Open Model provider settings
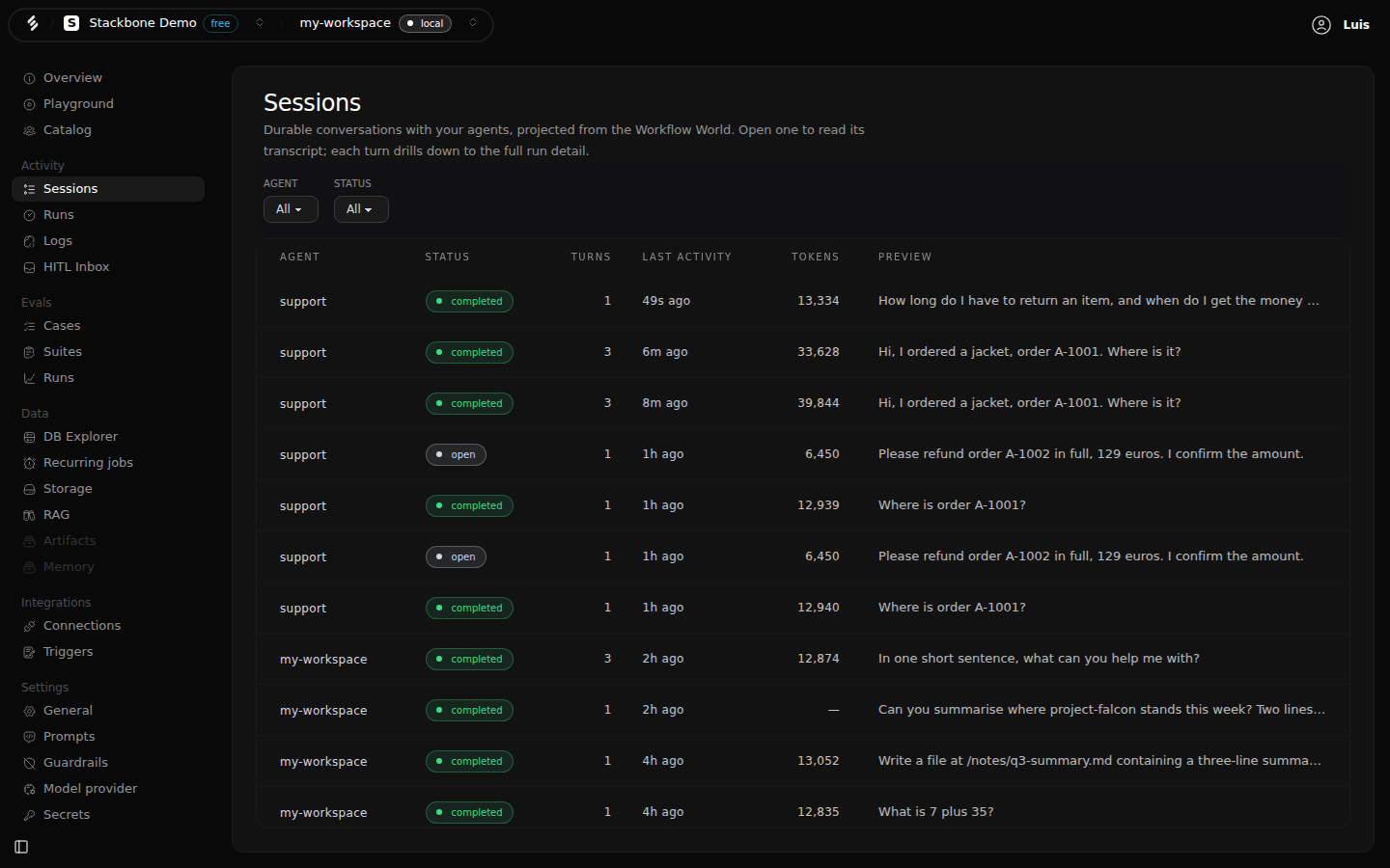 108,789
